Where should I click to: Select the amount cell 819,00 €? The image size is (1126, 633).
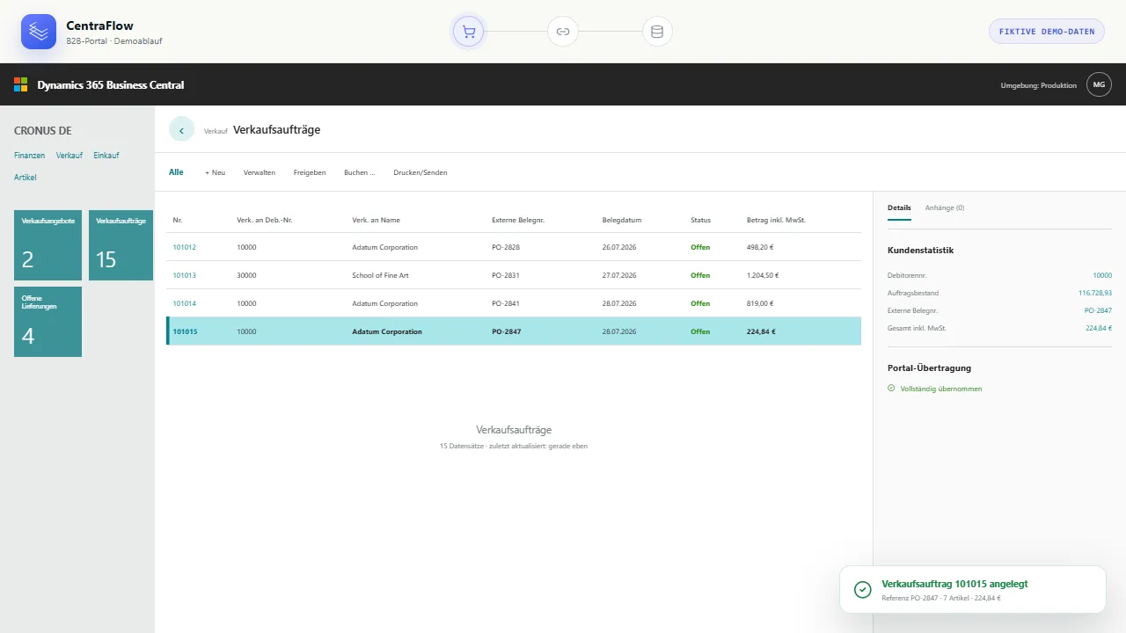tap(760, 303)
